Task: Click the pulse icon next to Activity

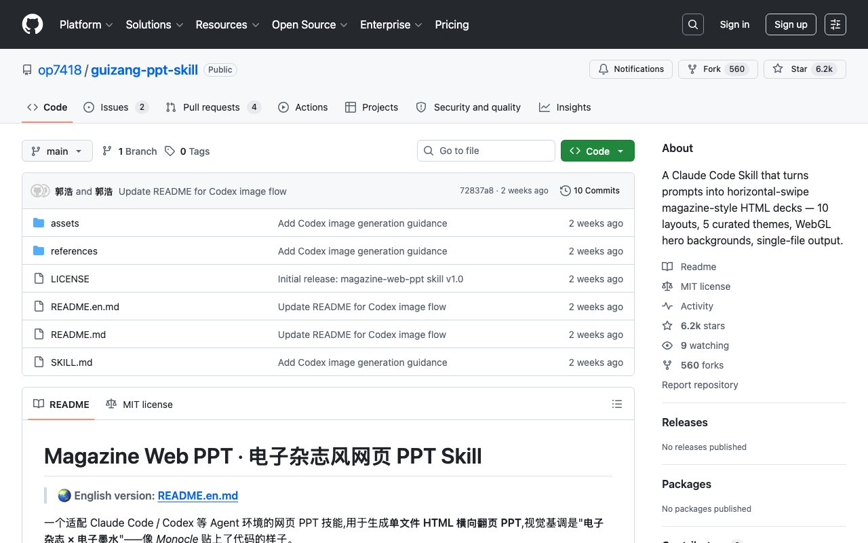Action: click(x=667, y=306)
